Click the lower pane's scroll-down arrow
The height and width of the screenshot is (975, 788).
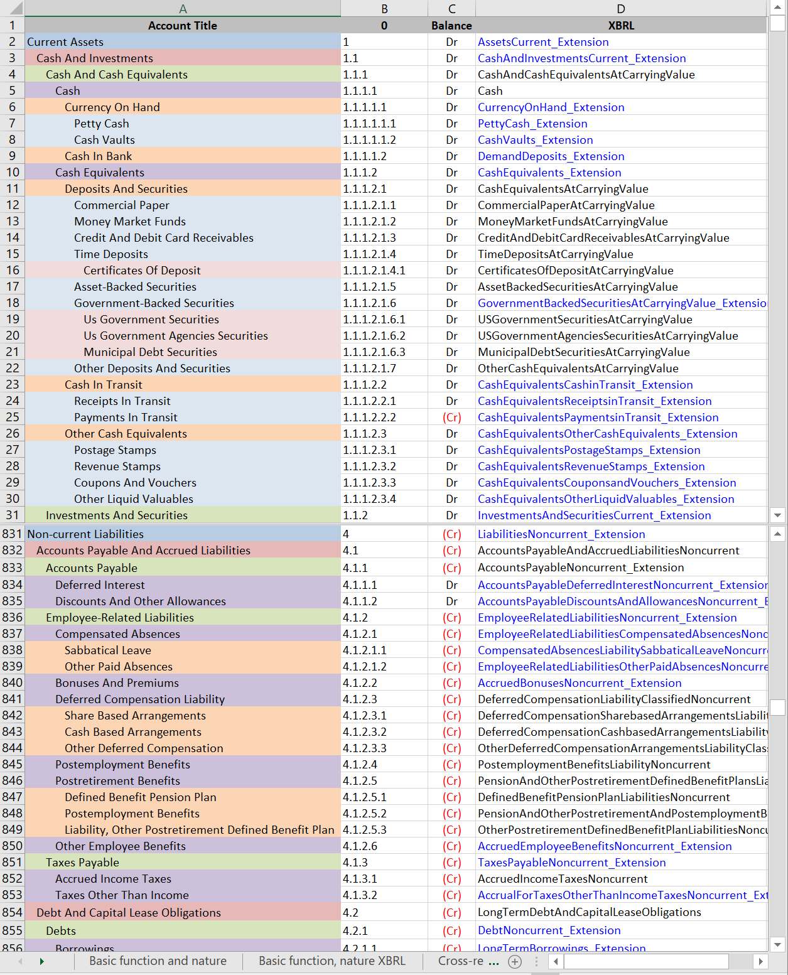pos(778,944)
